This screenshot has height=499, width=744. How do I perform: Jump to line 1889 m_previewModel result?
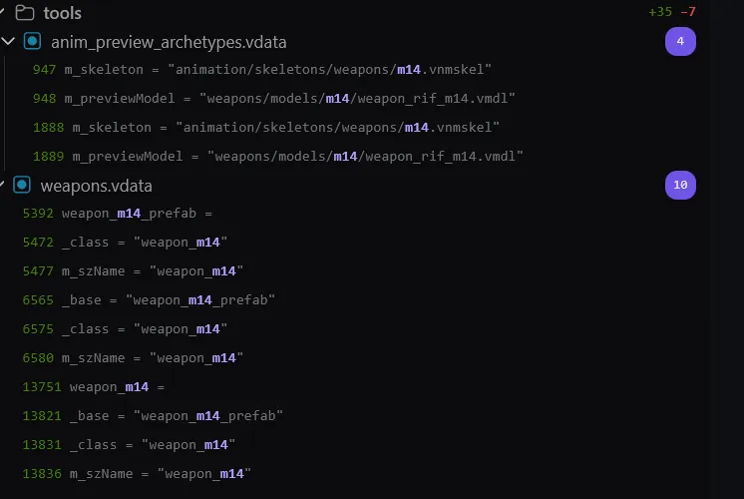[277, 157]
